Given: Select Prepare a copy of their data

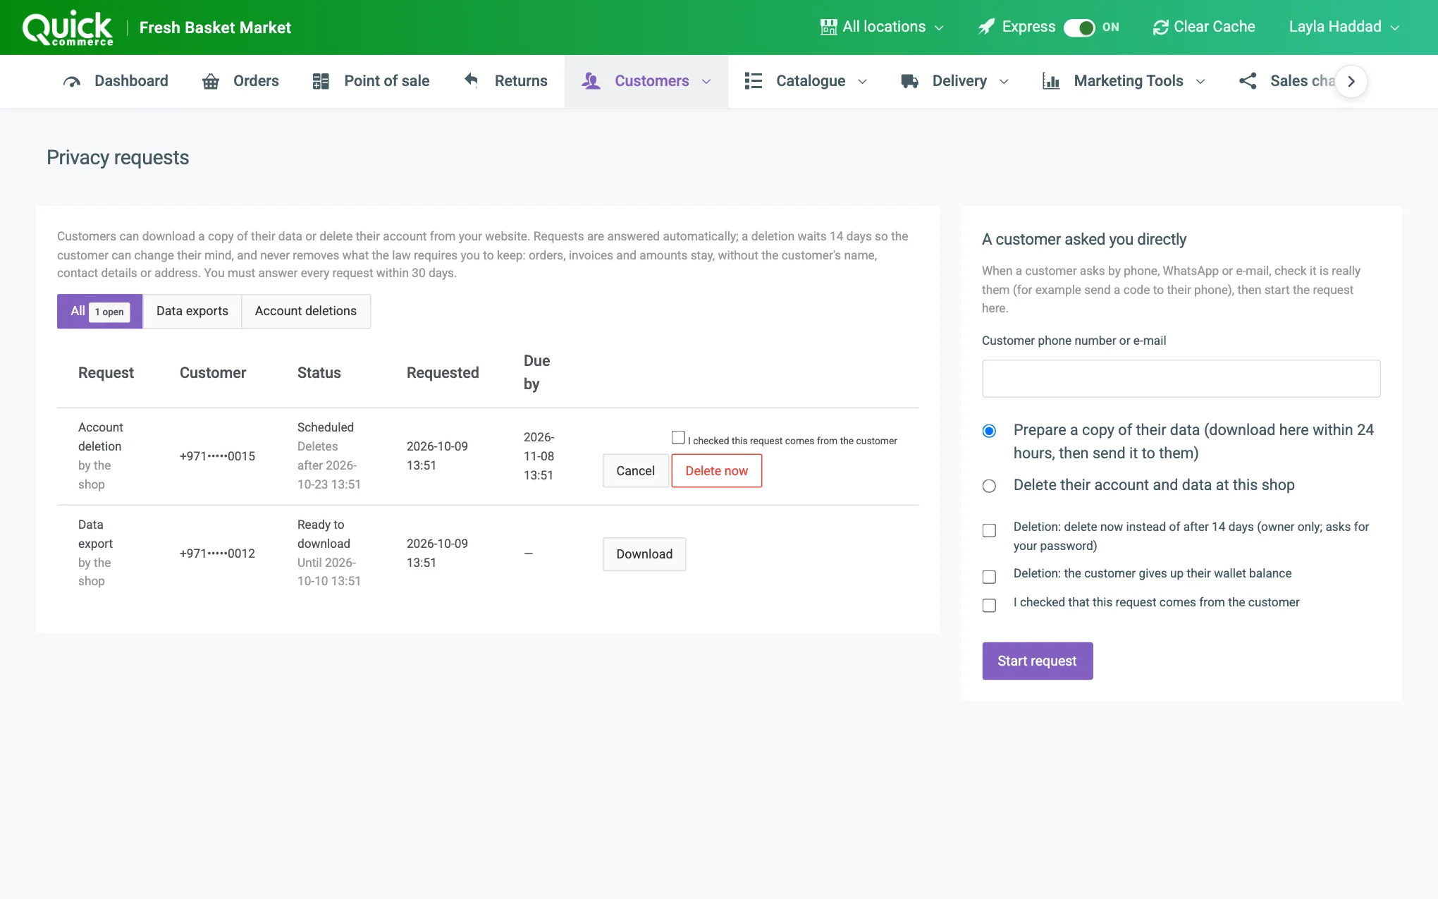Looking at the screenshot, I should (989, 431).
